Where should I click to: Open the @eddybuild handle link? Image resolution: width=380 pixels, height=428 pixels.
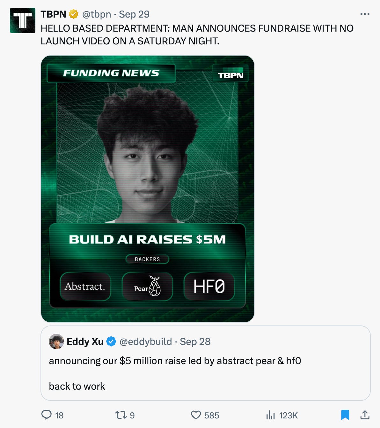point(146,341)
